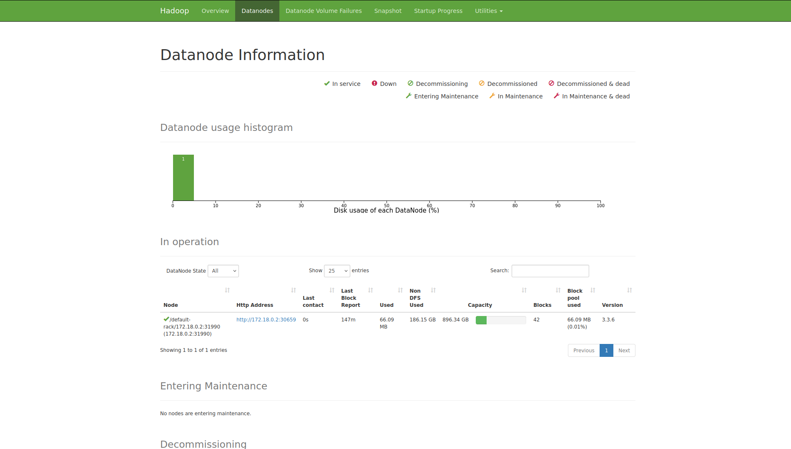Open the Utilities dropdown menu
This screenshot has width=791, height=449.
[488, 11]
